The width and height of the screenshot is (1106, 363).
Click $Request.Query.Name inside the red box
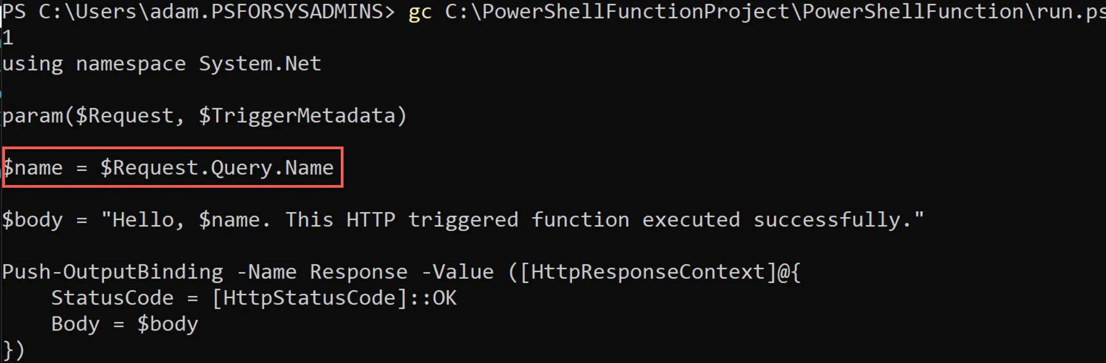pos(217,168)
